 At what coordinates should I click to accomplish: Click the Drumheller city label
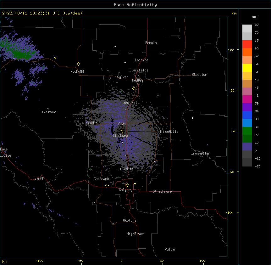[x=201, y=153]
